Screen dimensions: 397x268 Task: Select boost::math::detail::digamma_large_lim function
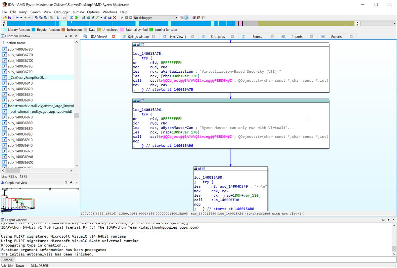(x=37, y=106)
